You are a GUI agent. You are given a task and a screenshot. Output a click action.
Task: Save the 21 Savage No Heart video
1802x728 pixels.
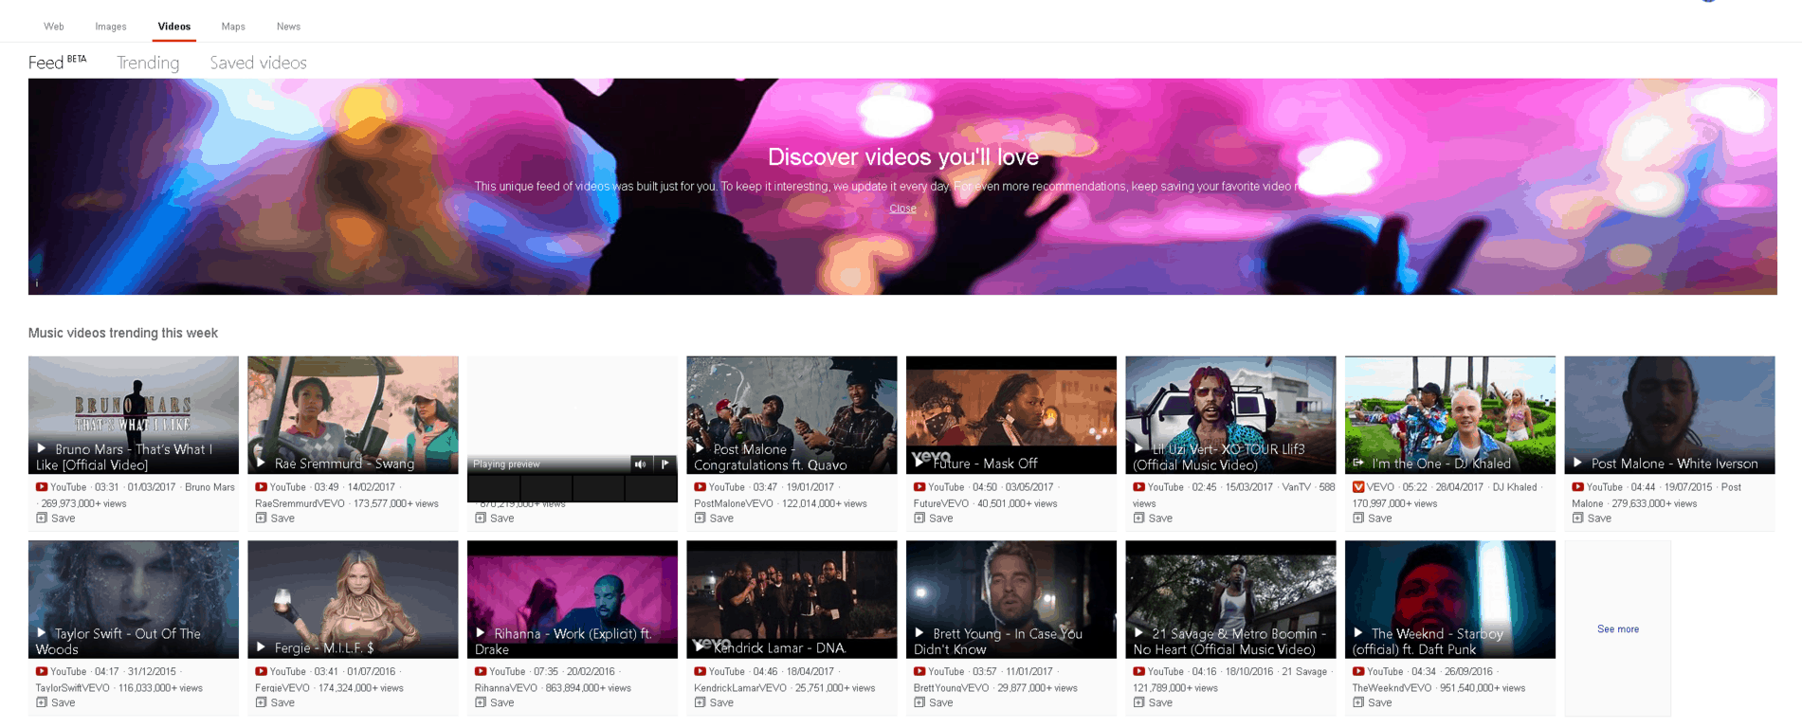[x=1153, y=702]
